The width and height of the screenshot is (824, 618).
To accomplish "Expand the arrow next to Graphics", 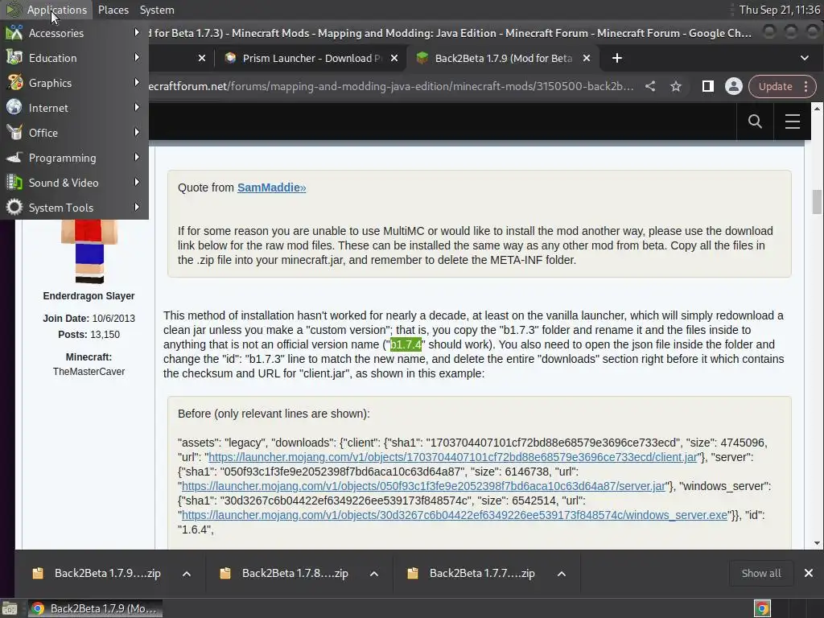I will (137, 83).
